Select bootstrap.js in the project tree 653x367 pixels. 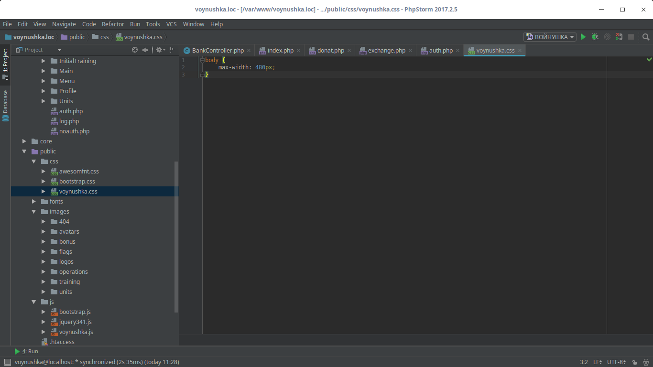click(x=75, y=312)
